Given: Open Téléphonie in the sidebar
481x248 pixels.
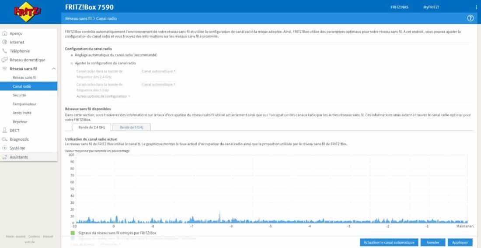Looking at the screenshot, I should pos(20,51).
